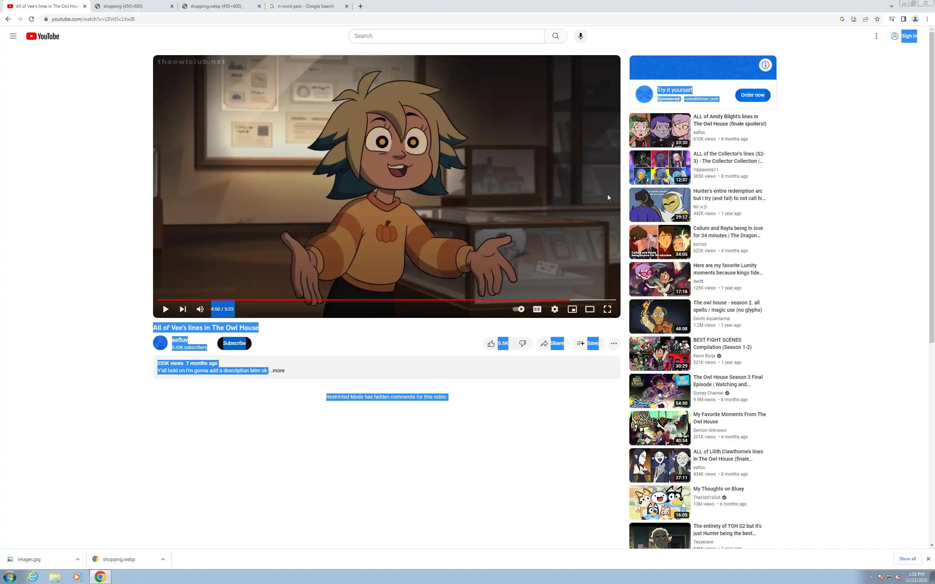
Task: Click the fullscreen icon in video player
Action: 607,309
